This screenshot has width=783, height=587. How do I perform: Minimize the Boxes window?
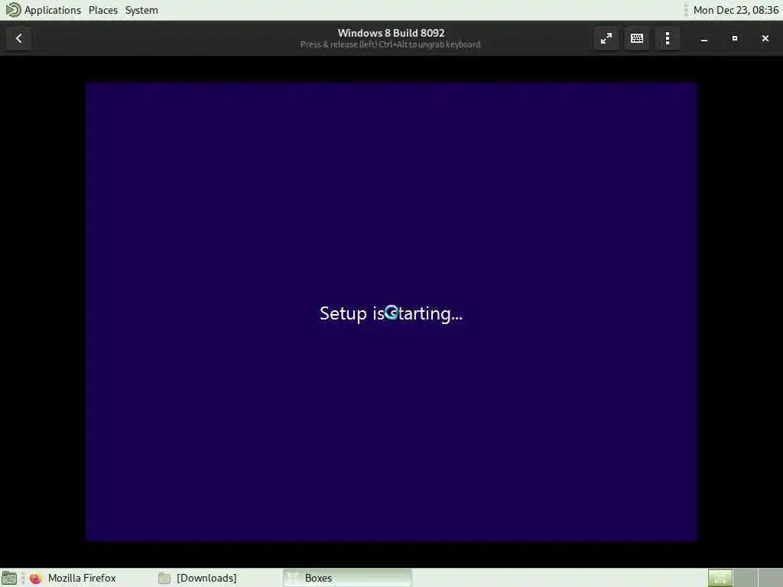703,38
